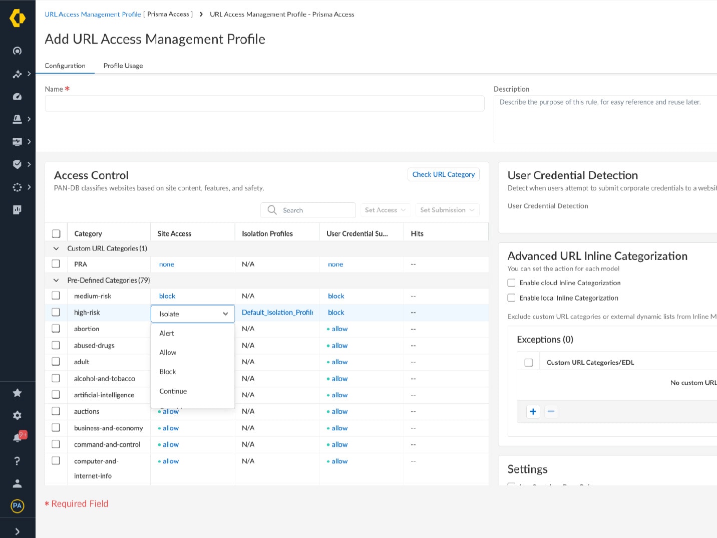Expand the sidebar with bottom arrow icon

[18, 531]
